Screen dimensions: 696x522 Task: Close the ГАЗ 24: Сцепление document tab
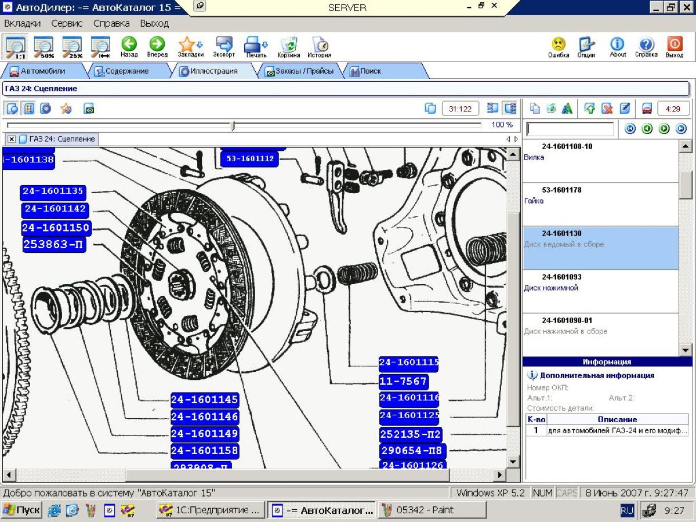coord(12,139)
